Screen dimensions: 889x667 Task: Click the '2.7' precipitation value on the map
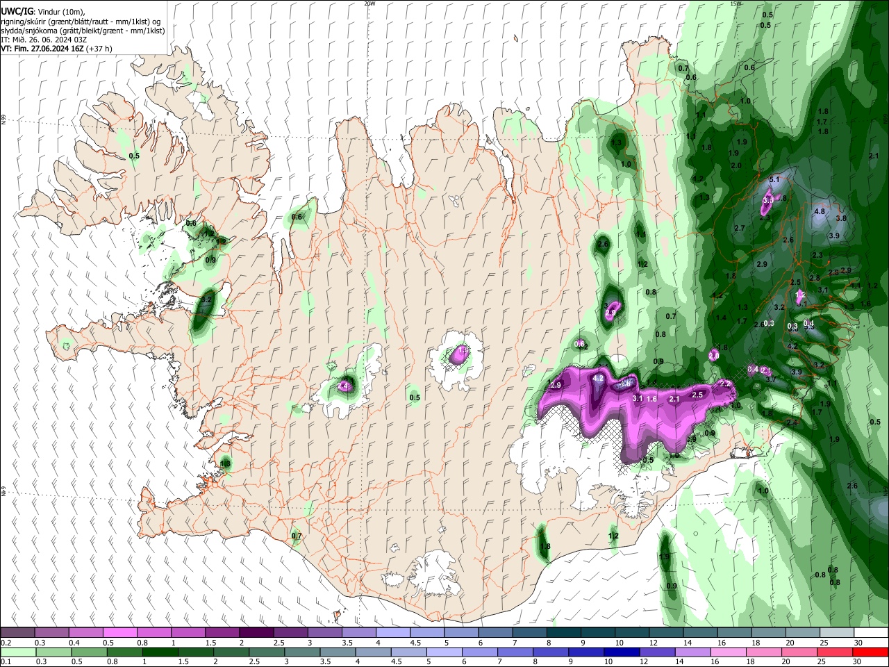(x=739, y=228)
